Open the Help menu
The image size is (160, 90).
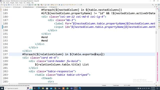(32, 3)
